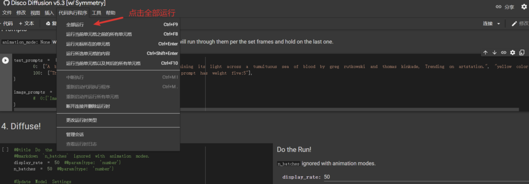Add a text cell with + 文本
This screenshot has width=529, height=184.
point(26,23)
